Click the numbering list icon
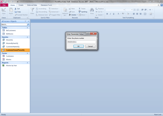Viewport: 163px width, 116px height. [138, 10]
